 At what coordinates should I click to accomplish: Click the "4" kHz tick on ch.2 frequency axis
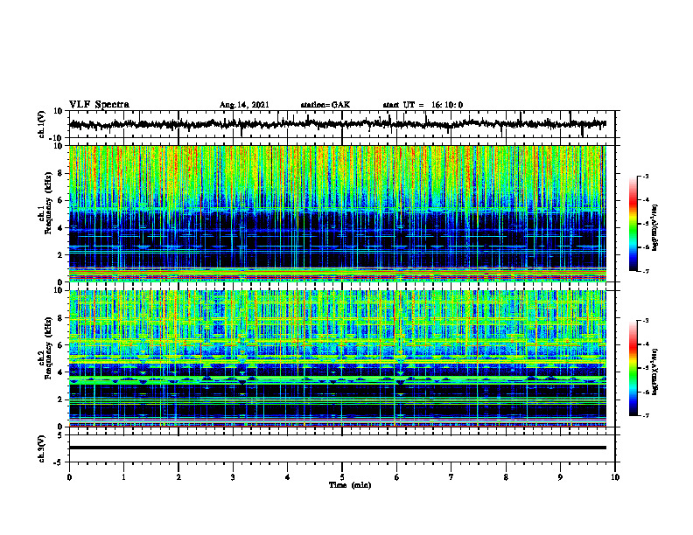point(61,372)
